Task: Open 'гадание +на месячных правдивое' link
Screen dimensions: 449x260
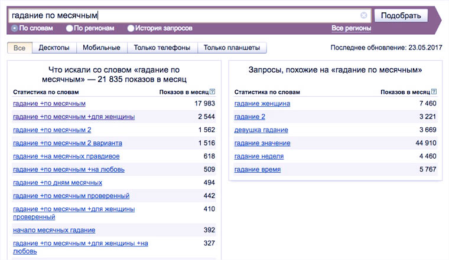Action: tap(66, 156)
